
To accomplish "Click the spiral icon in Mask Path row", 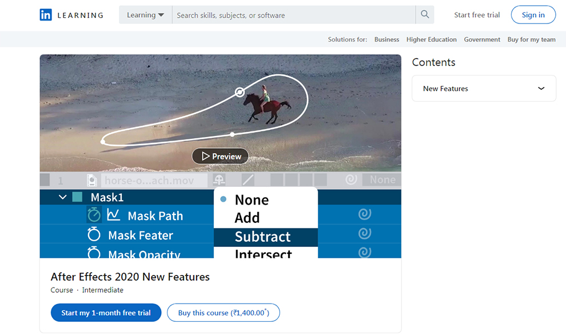I will click(x=365, y=214).
